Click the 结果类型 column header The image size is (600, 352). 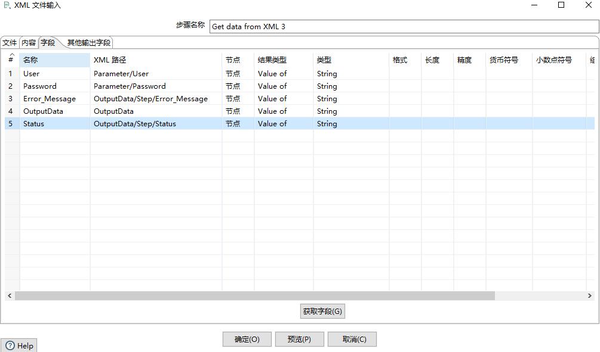click(x=273, y=60)
